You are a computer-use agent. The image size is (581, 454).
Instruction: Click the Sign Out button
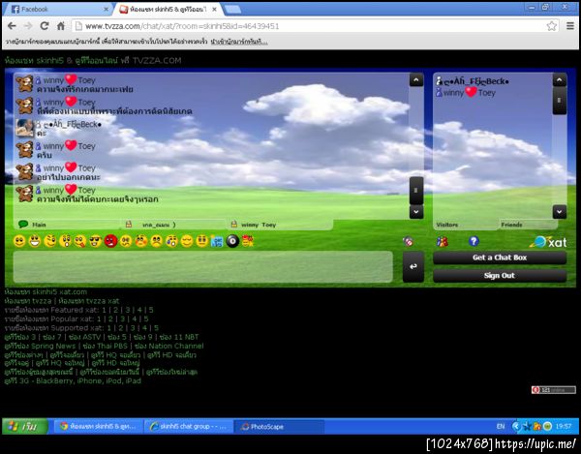(500, 275)
